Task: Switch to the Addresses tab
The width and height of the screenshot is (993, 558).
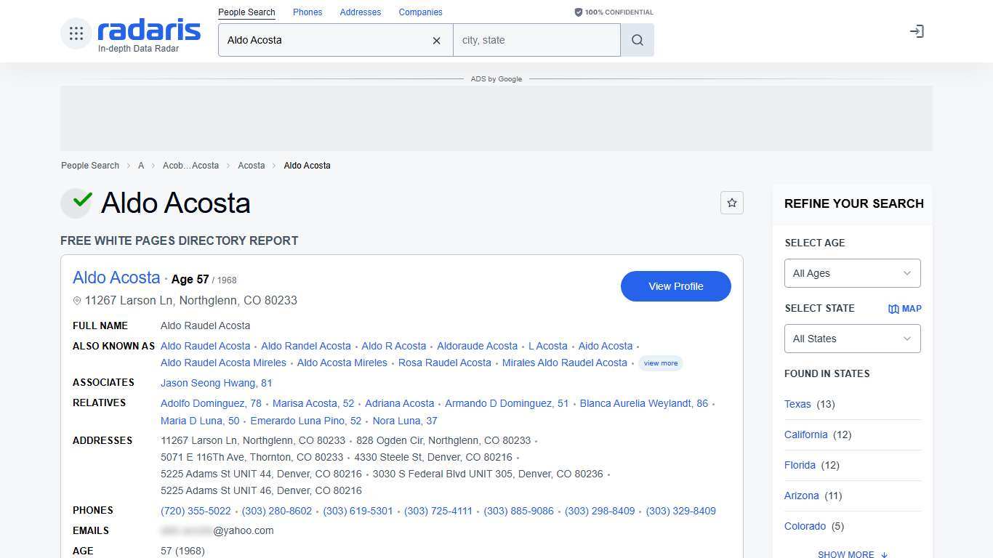Action: (x=361, y=12)
